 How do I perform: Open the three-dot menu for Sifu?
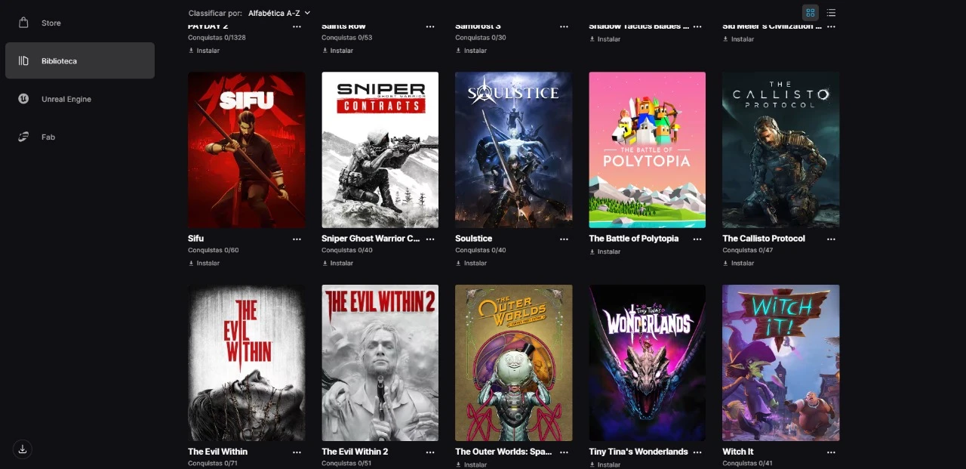[x=297, y=239]
